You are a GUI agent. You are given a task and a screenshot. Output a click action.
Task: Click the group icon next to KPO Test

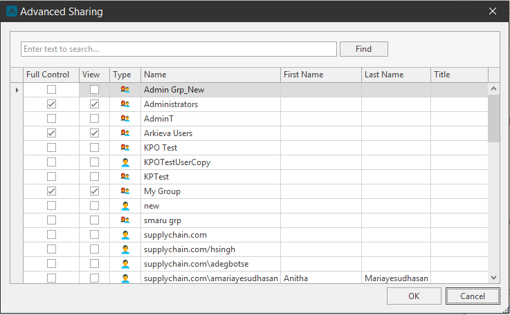(x=125, y=147)
